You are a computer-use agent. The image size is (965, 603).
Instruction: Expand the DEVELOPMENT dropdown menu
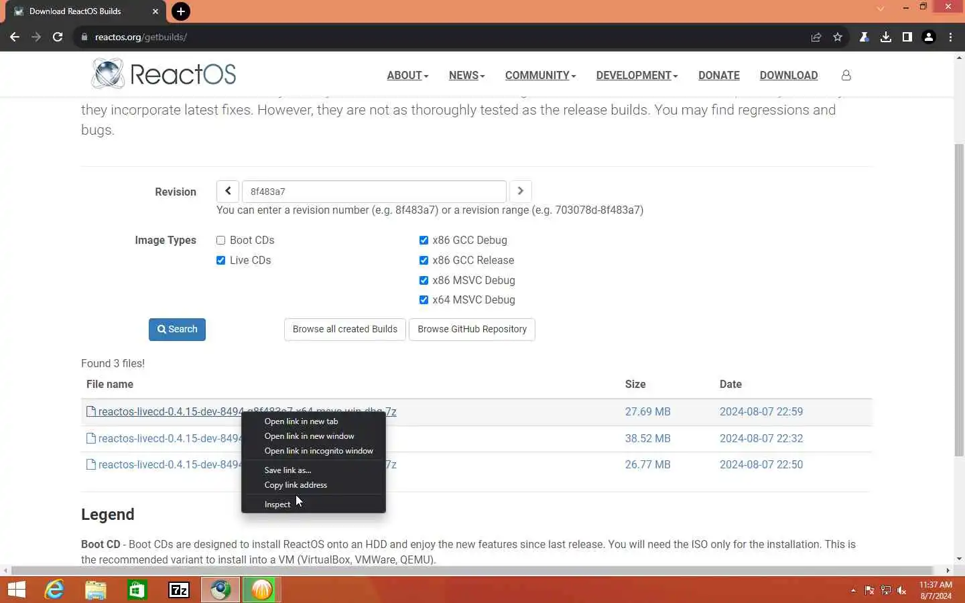pos(637,75)
